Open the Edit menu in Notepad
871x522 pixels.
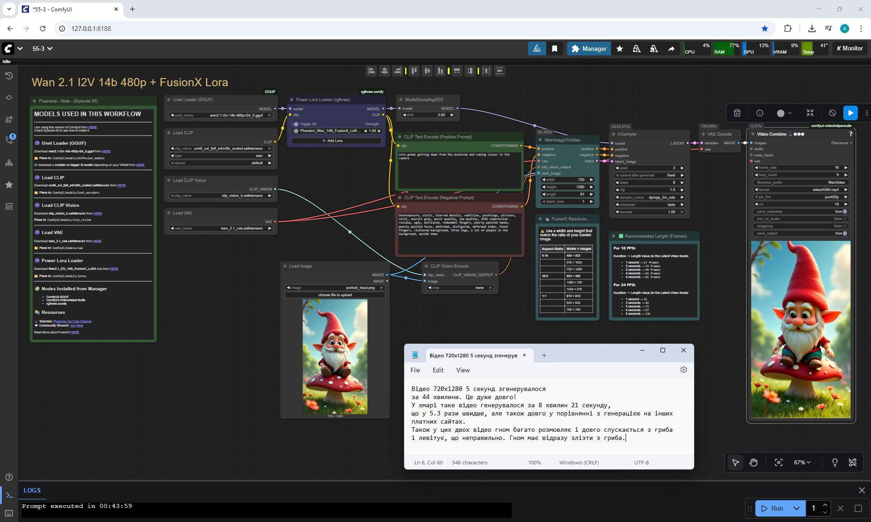[x=438, y=370]
